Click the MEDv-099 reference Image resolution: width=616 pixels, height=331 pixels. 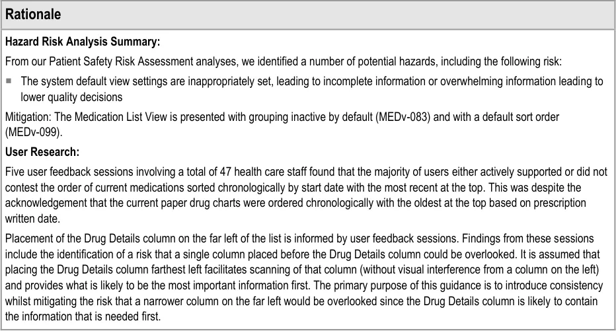tap(32, 132)
